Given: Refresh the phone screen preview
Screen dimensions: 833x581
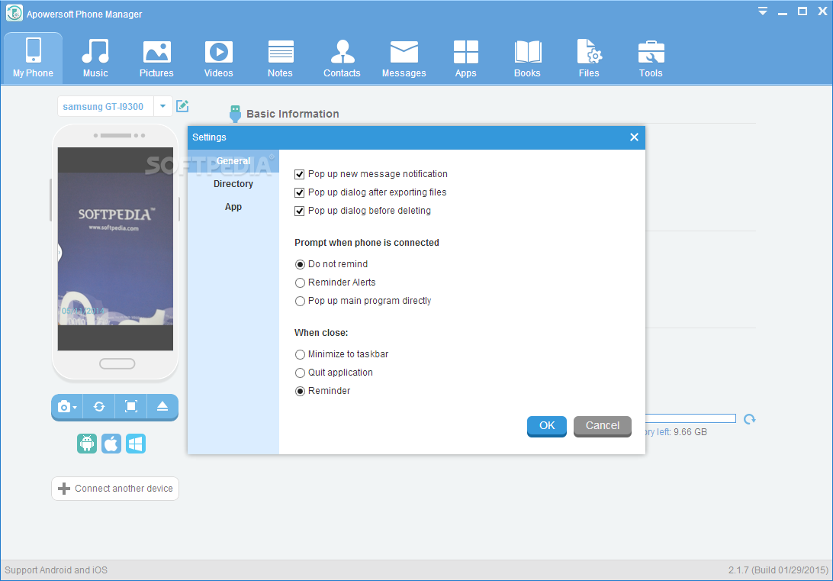Looking at the screenshot, I should [x=99, y=407].
